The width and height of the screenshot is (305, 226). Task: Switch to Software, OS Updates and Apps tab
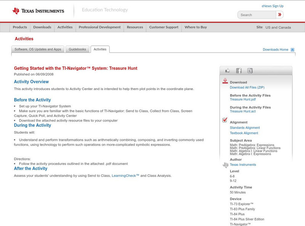click(x=38, y=49)
